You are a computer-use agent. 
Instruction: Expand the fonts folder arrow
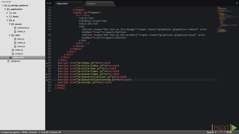7,17
